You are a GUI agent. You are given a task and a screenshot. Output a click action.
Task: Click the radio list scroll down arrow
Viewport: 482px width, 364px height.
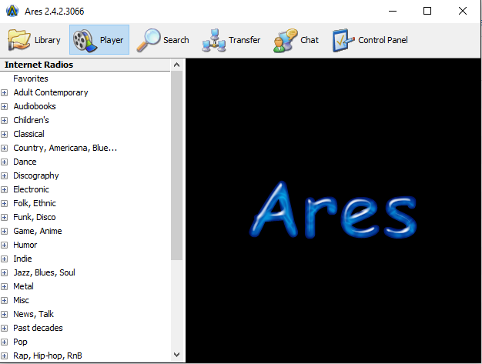point(177,355)
